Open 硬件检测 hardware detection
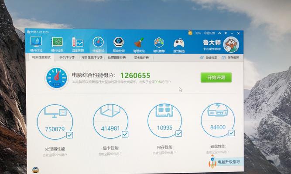 point(57,44)
